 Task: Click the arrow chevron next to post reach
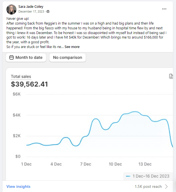click(x=167, y=186)
